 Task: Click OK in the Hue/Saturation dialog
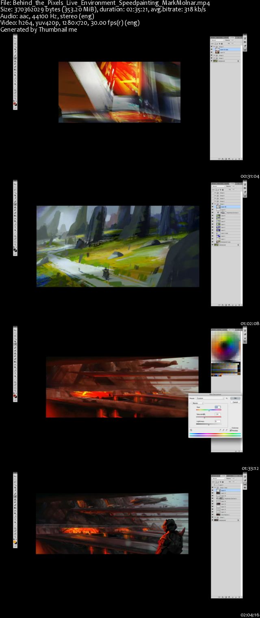pos(236,398)
